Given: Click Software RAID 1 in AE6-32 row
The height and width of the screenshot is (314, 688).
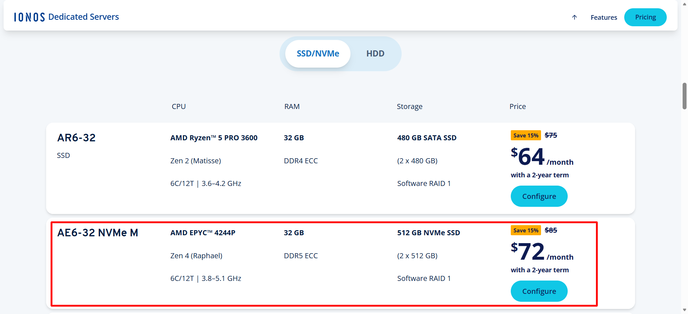Looking at the screenshot, I should [424, 278].
